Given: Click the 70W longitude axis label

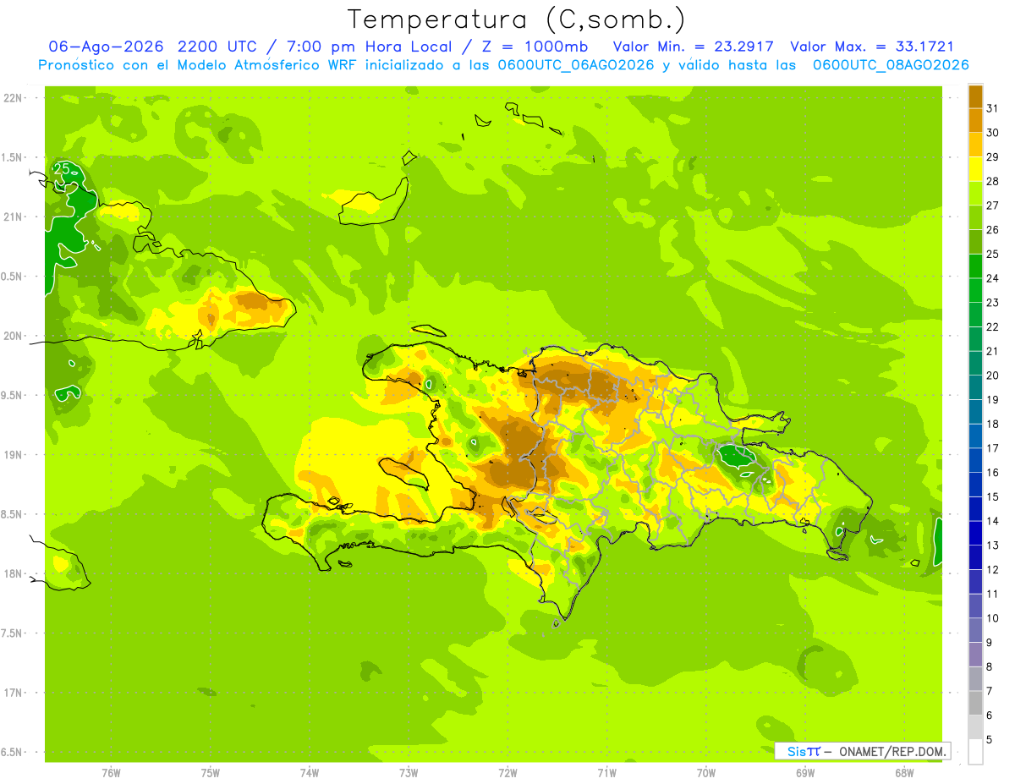Looking at the screenshot, I should [706, 773].
